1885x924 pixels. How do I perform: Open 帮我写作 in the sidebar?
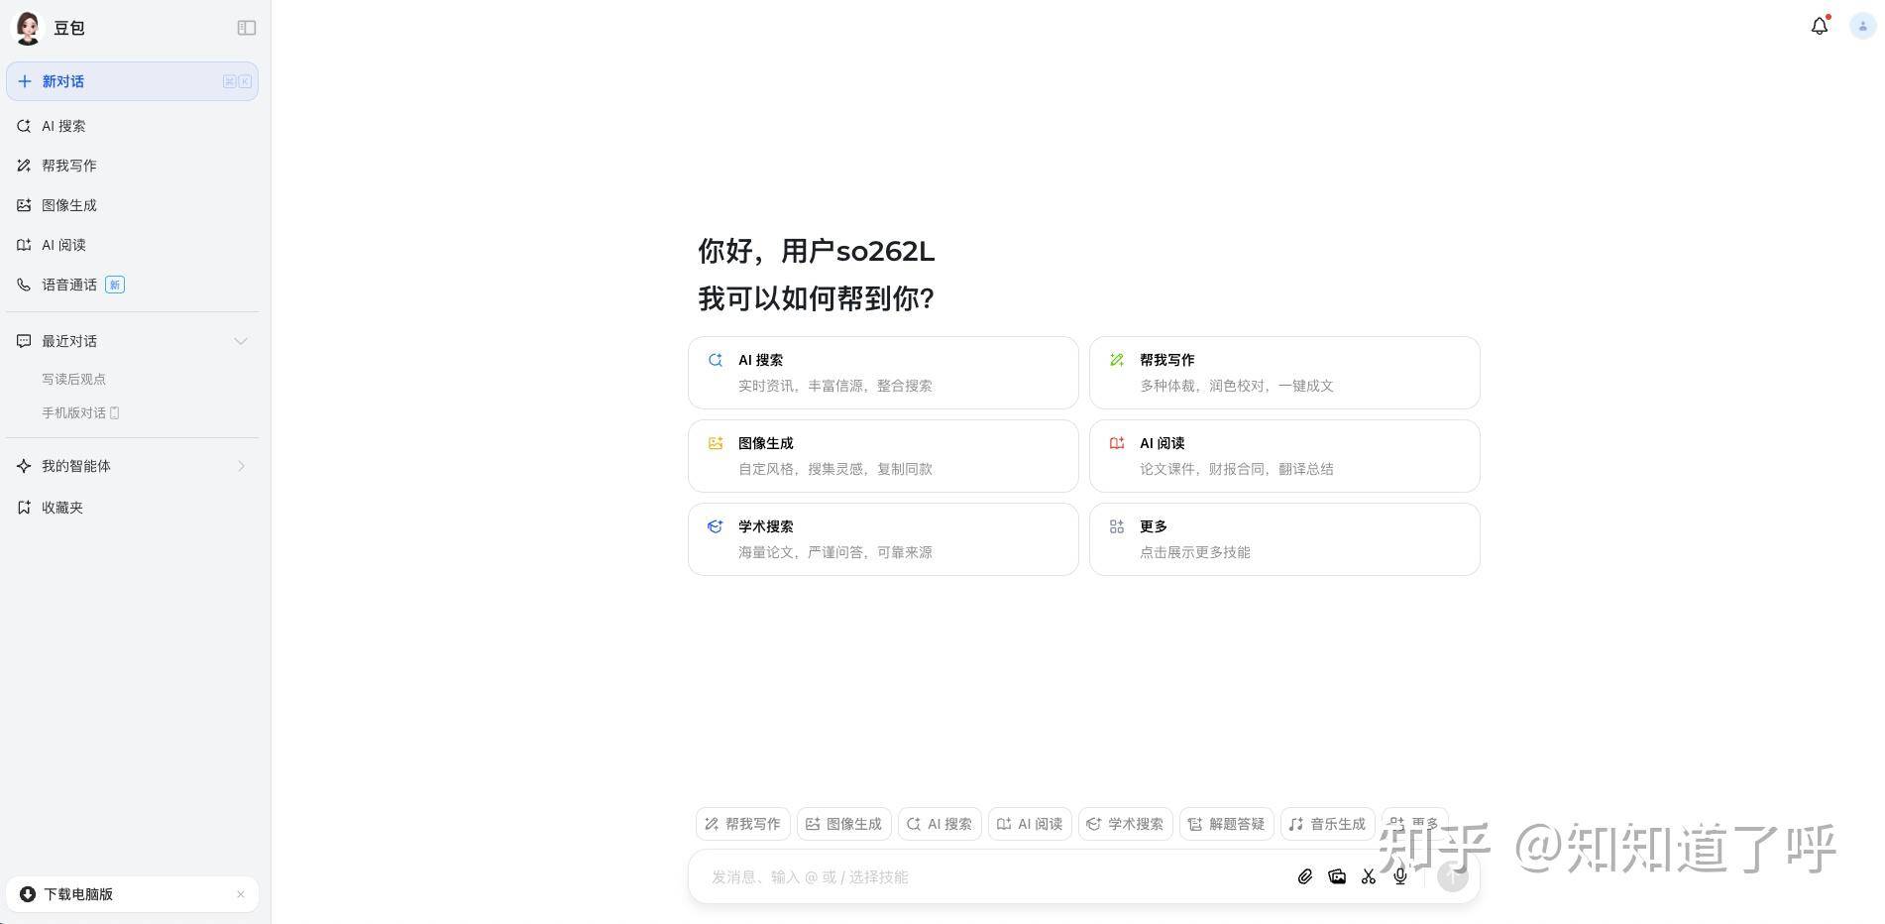(132, 166)
